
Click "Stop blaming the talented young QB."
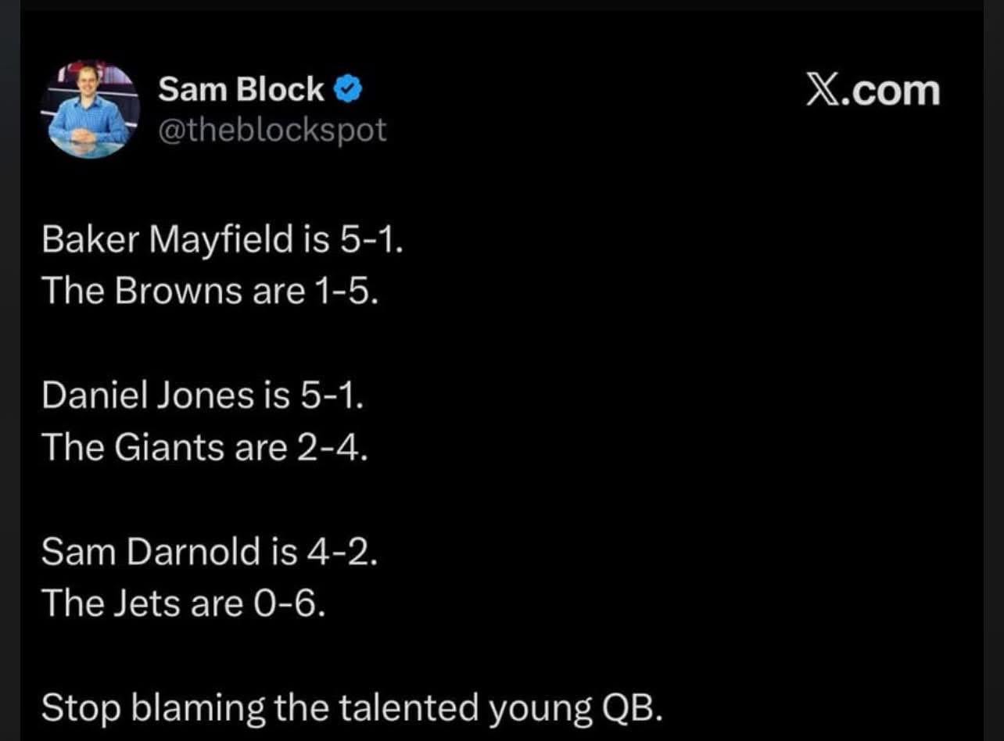tap(352, 708)
